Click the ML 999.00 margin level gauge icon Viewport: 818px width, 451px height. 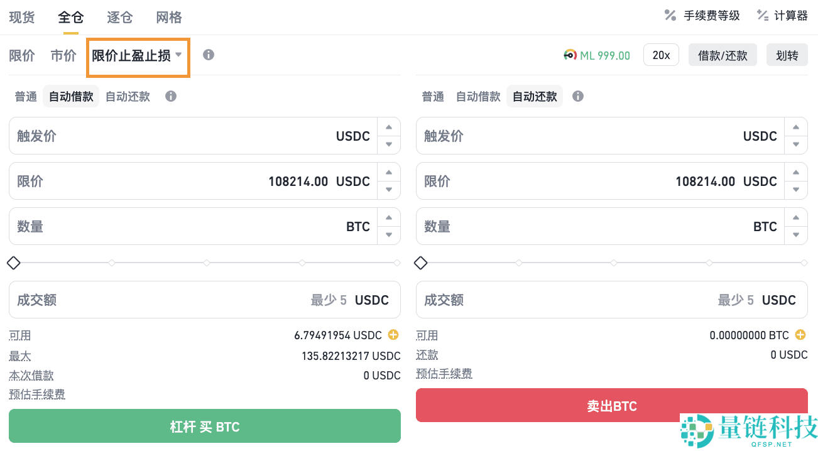tap(570, 55)
